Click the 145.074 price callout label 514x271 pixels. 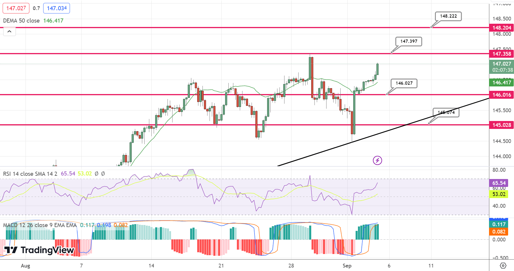pyautogui.click(x=446, y=113)
